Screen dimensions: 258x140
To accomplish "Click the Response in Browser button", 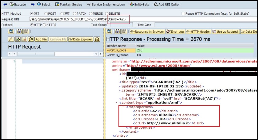I will (x=147, y=32).
